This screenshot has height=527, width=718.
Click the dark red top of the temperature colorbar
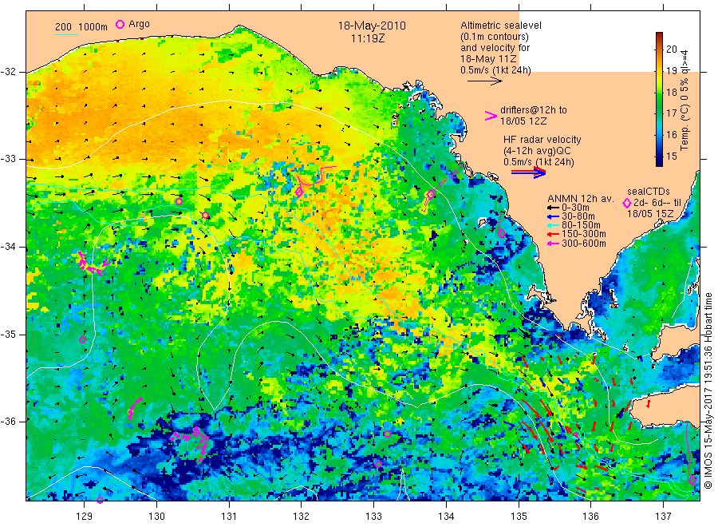(660, 36)
